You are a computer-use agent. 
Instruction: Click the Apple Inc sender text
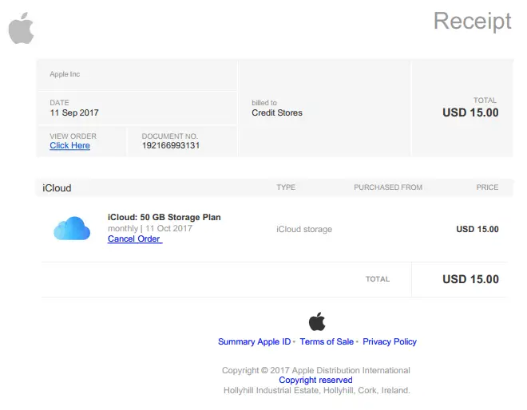(x=65, y=74)
